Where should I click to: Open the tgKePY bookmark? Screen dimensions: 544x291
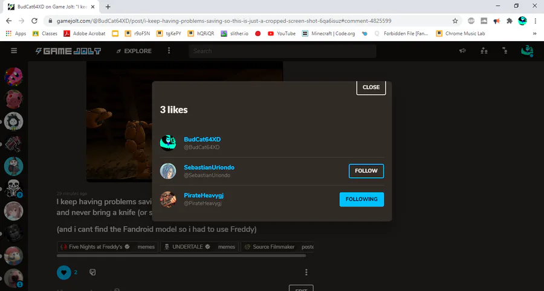(169, 34)
